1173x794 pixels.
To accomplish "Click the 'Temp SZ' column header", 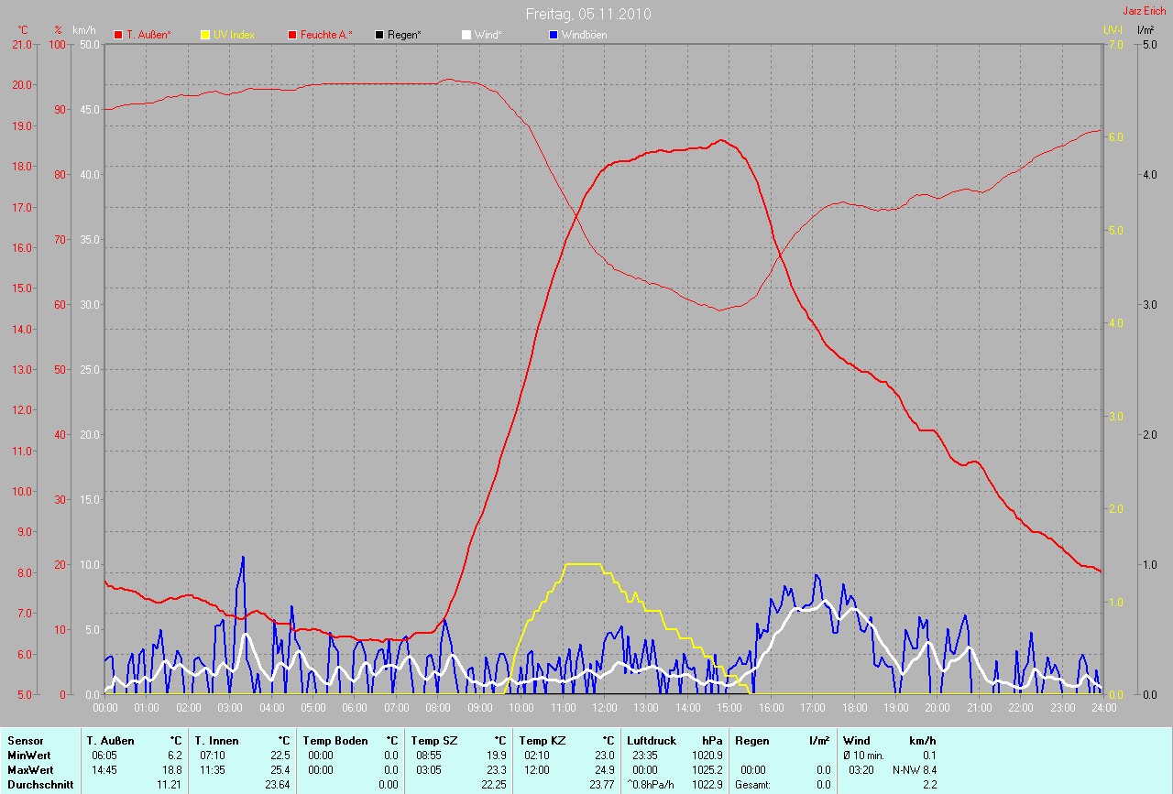I will click(433, 740).
